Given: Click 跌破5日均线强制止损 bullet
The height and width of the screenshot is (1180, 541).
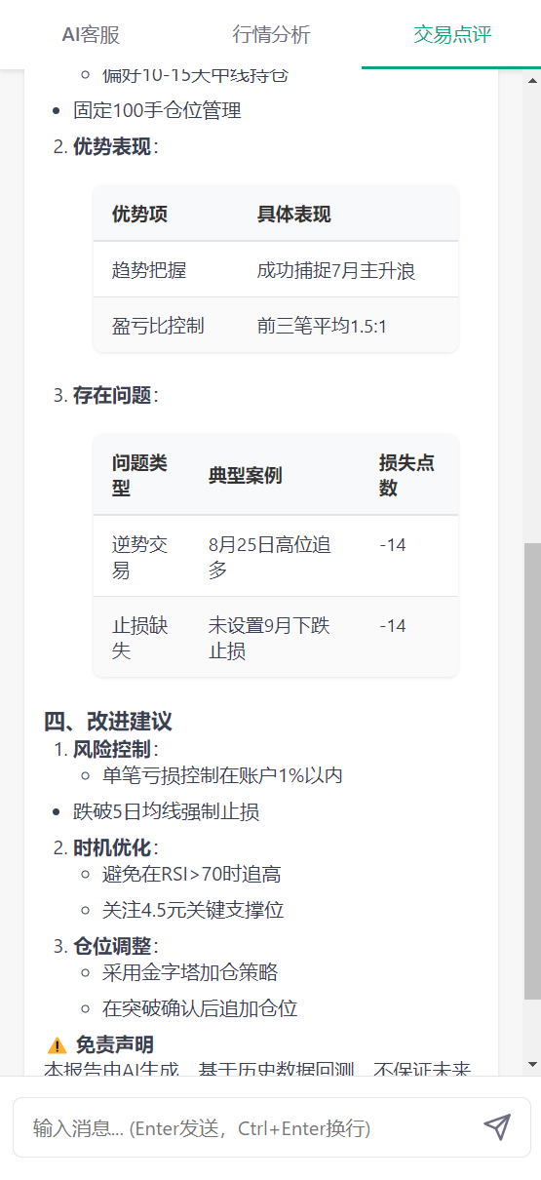Looking at the screenshot, I should (166, 811).
